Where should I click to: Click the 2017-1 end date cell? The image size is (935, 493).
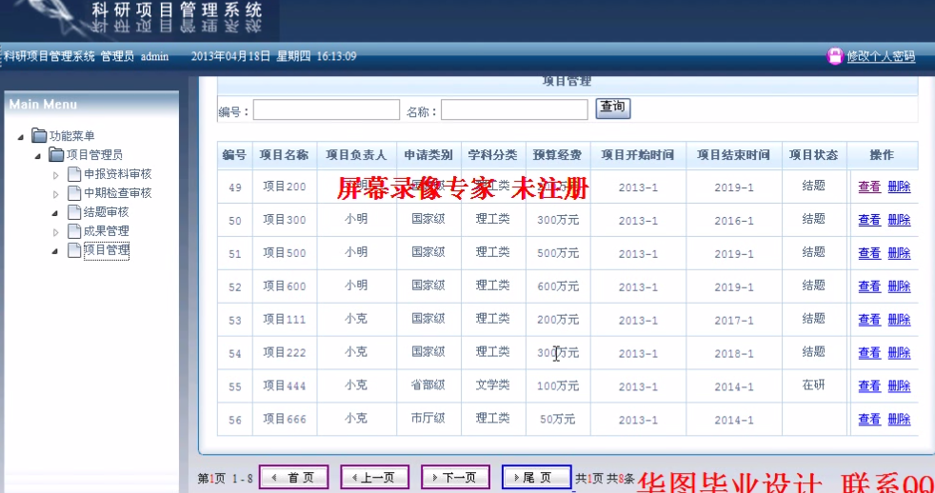[x=733, y=321]
